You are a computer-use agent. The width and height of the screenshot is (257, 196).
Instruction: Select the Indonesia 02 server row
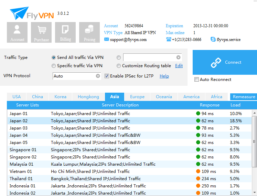click(129, 193)
